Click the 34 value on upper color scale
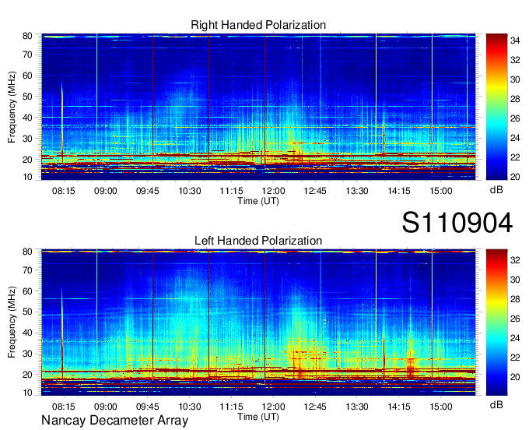The height and width of the screenshot is (430, 529). pyautogui.click(x=515, y=41)
